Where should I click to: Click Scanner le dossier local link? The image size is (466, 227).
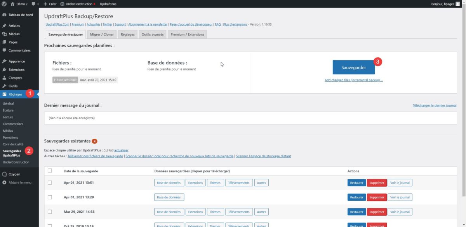[179, 156]
